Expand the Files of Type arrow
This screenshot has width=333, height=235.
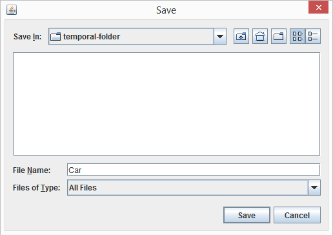pyautogui.click(x=314, y=188)
